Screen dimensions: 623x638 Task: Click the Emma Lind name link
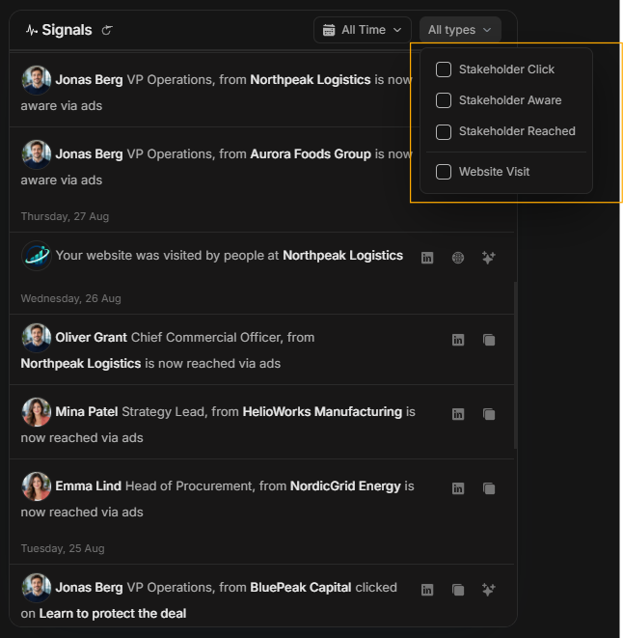click(x=89, y=486)
